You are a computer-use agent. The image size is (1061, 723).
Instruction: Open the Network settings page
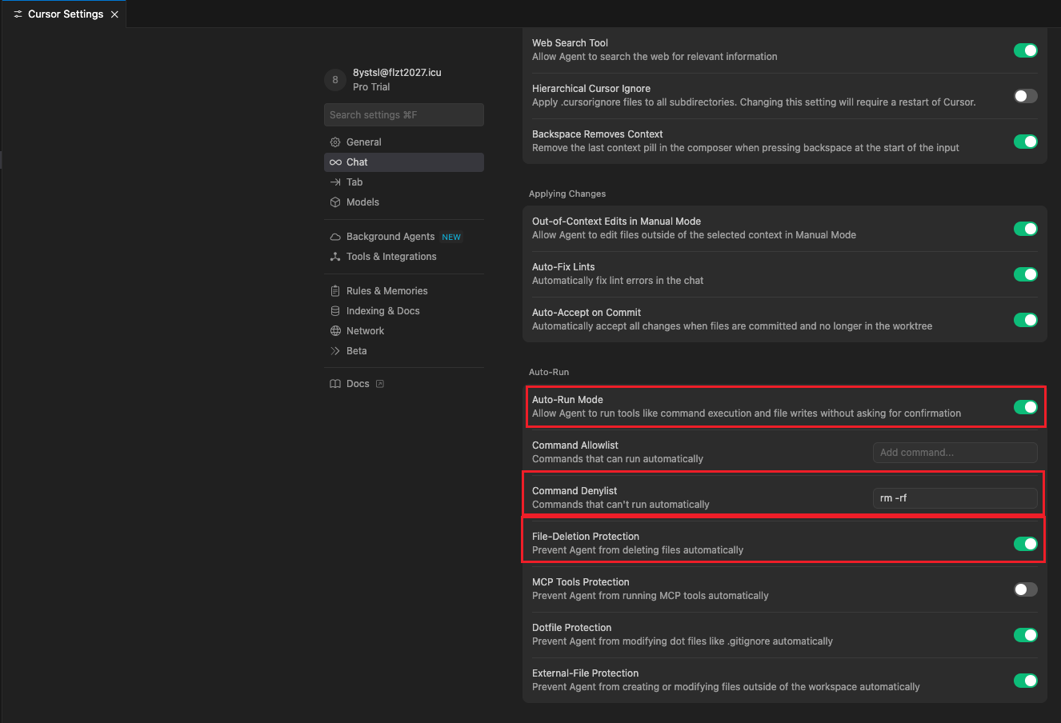point(404,331)
